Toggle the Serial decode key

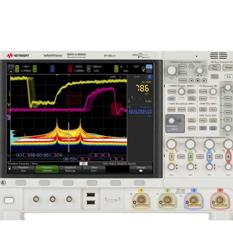click(x=228, y=98)
